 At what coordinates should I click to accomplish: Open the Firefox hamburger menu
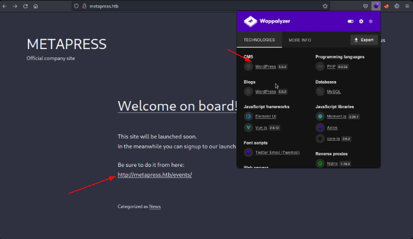point(406,6)
